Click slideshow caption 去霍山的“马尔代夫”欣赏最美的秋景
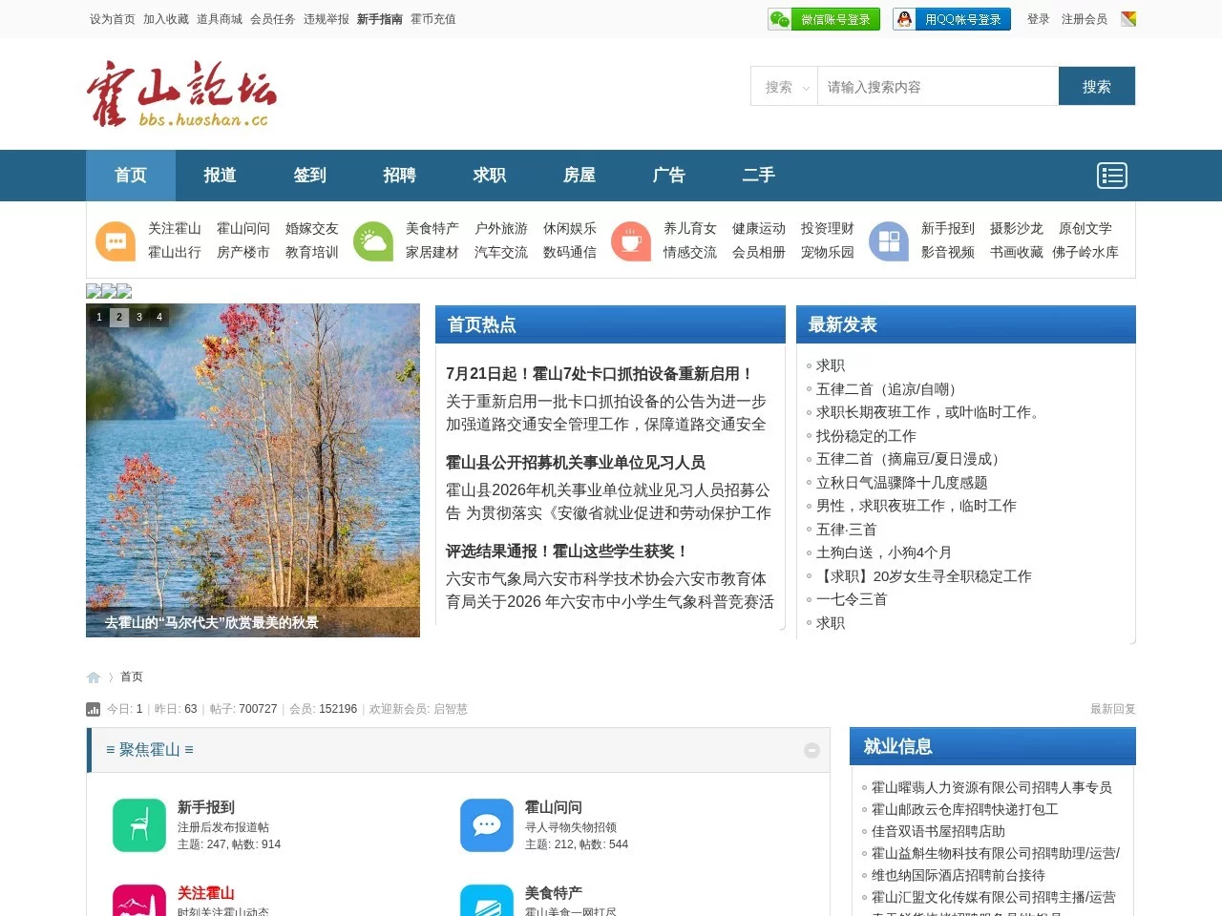Screen dimensions: 1222x916 click(x=212, y=622)
